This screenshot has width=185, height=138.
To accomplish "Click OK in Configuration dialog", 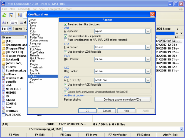I will 87,111.
